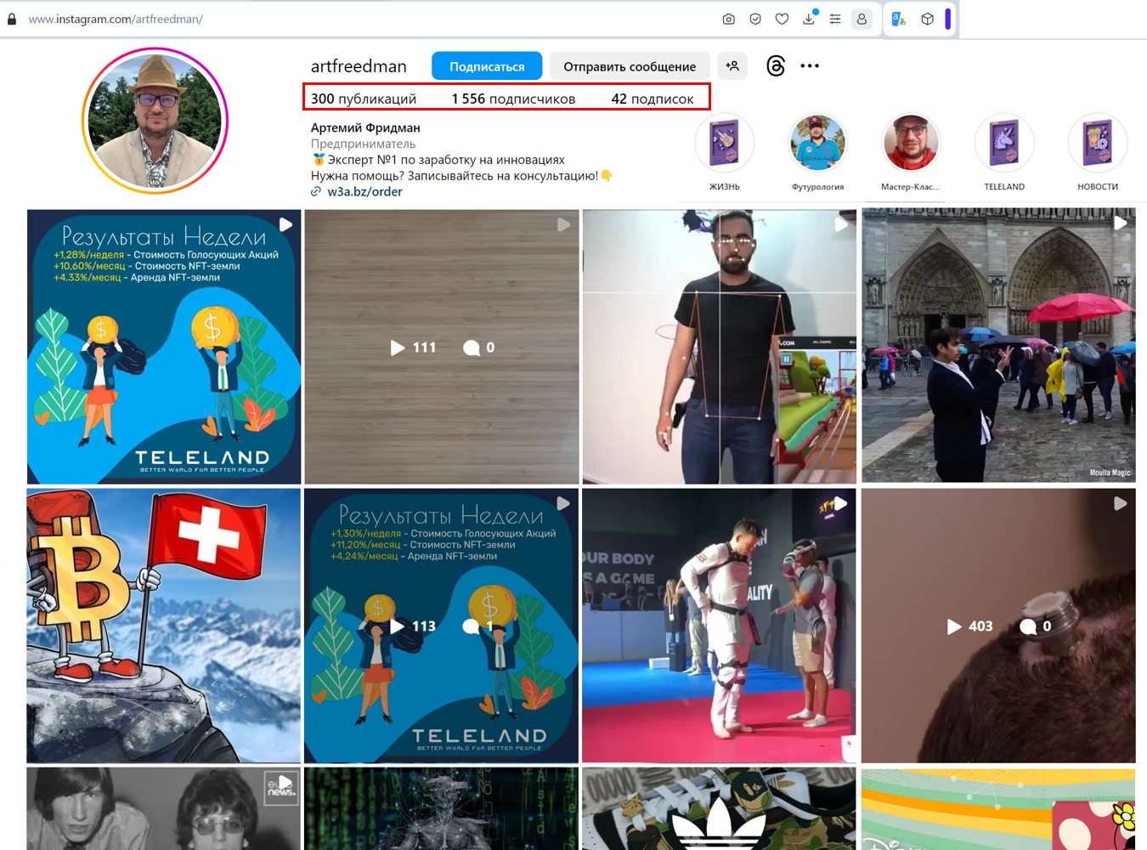The width and height of the screenshot is (1147, 850).
Task: Open the Adidas camouflage sneakers post
Action: (x=719, y=808)
